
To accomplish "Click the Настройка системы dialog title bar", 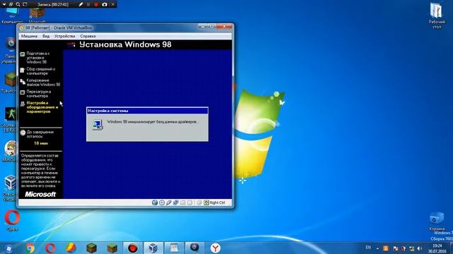I will [147, 111].
